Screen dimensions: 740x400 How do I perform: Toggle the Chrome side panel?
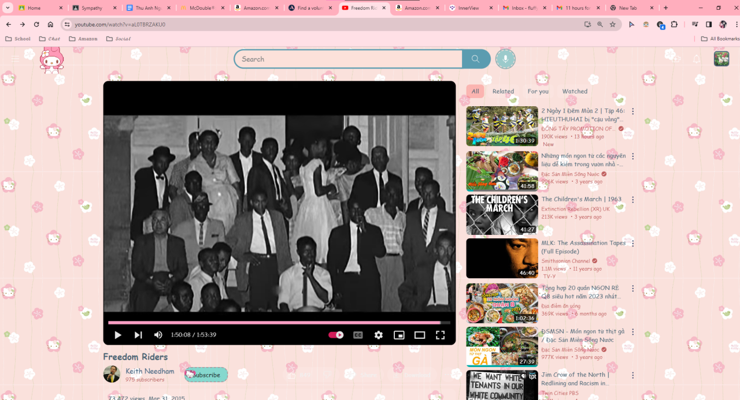[x=709, y=24]
